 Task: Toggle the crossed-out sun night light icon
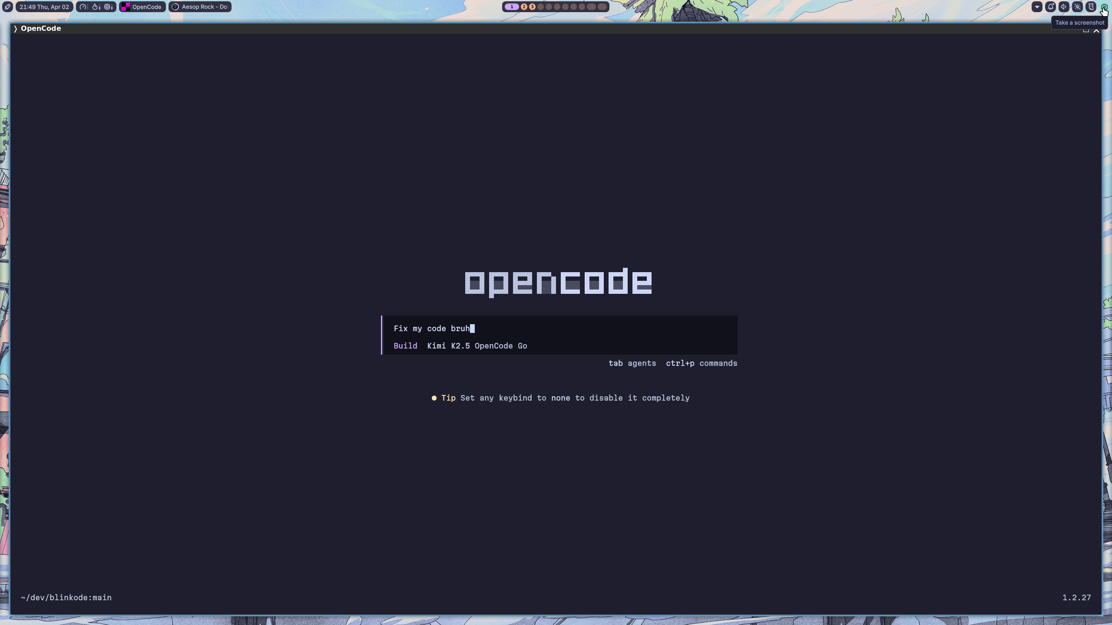(x=1077, y=7)
